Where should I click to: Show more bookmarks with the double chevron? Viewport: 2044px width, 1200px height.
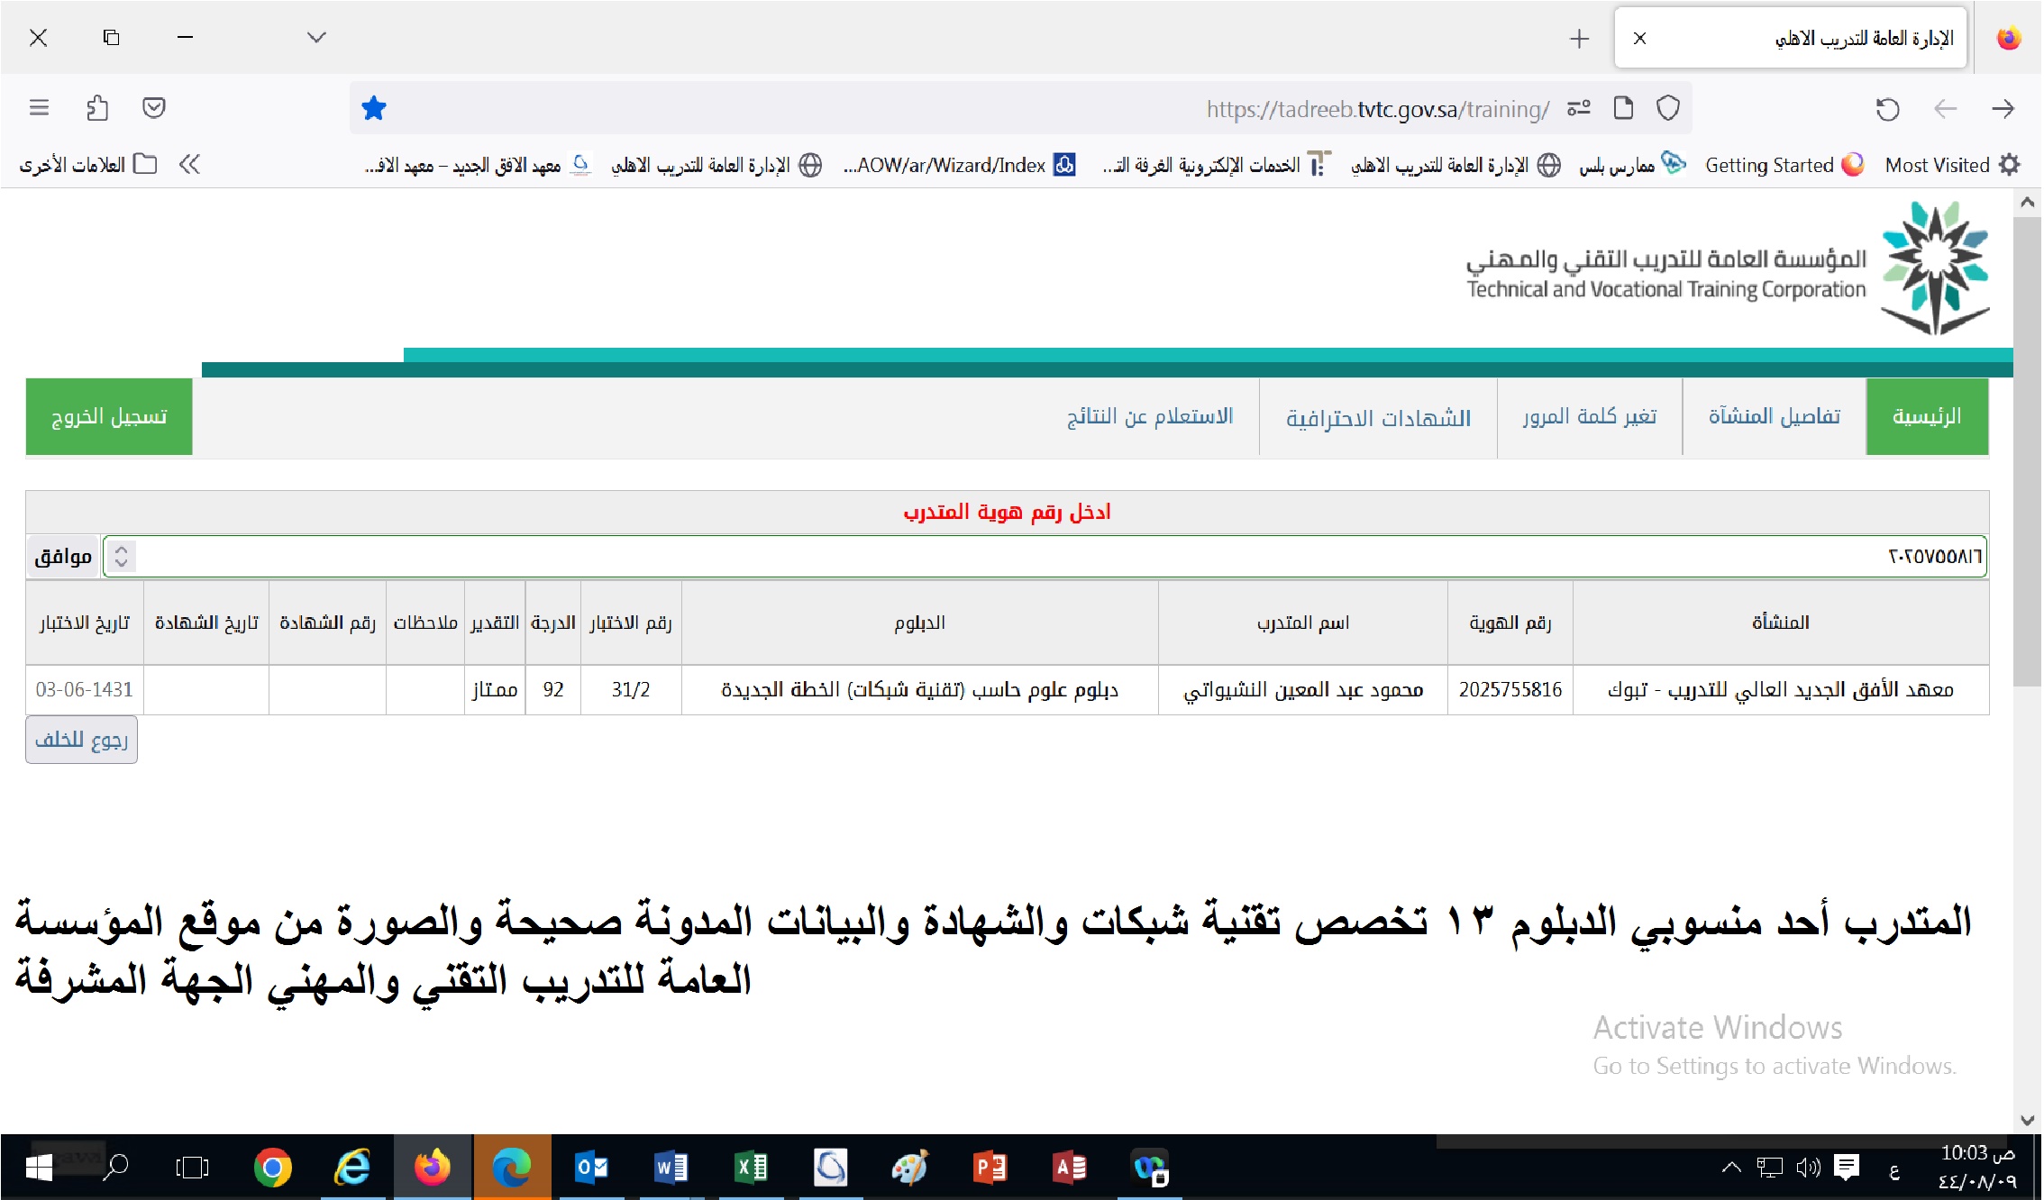point(189,164)
